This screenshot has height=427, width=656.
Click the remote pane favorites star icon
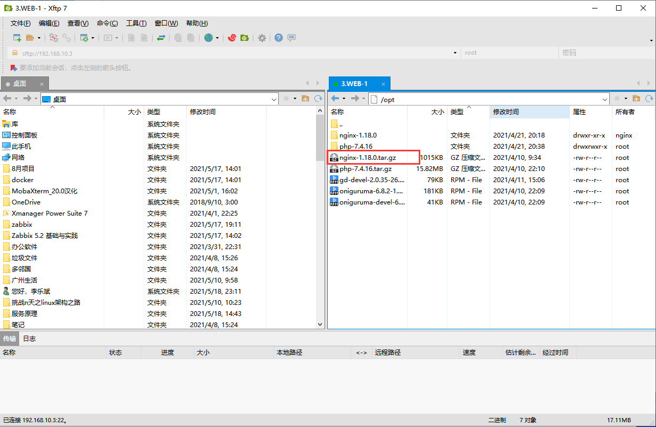click(617, 99)
